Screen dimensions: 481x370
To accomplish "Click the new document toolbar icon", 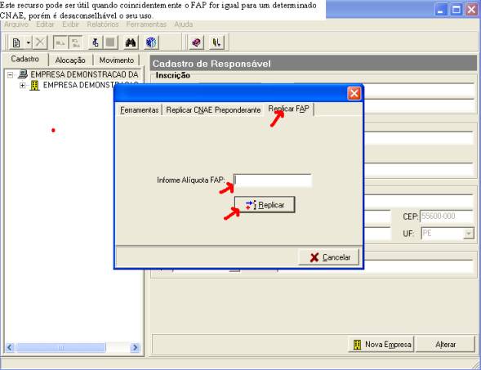I will tap(16, 42).
